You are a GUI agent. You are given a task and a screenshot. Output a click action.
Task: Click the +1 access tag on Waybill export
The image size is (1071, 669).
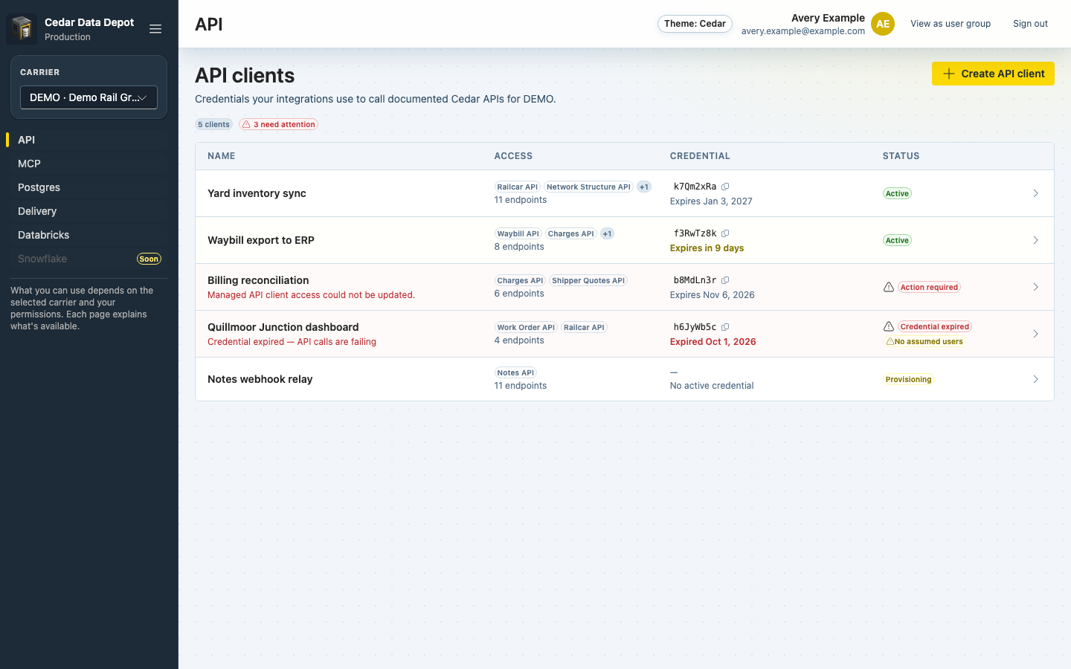point(608,233)
